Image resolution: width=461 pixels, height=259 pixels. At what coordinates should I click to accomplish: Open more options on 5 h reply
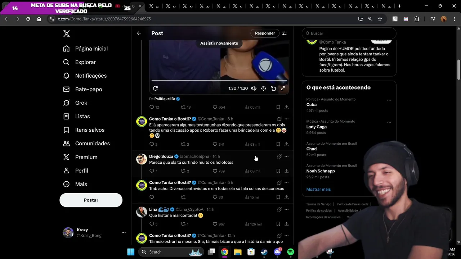click(x=286, y=183)
